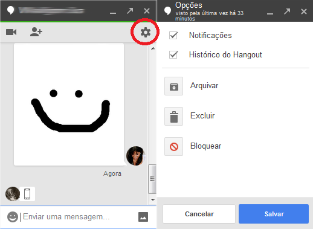Viewport: 313px width, 229px height.
Task: Click the chat scrollbar thumb
Action: 152,179
